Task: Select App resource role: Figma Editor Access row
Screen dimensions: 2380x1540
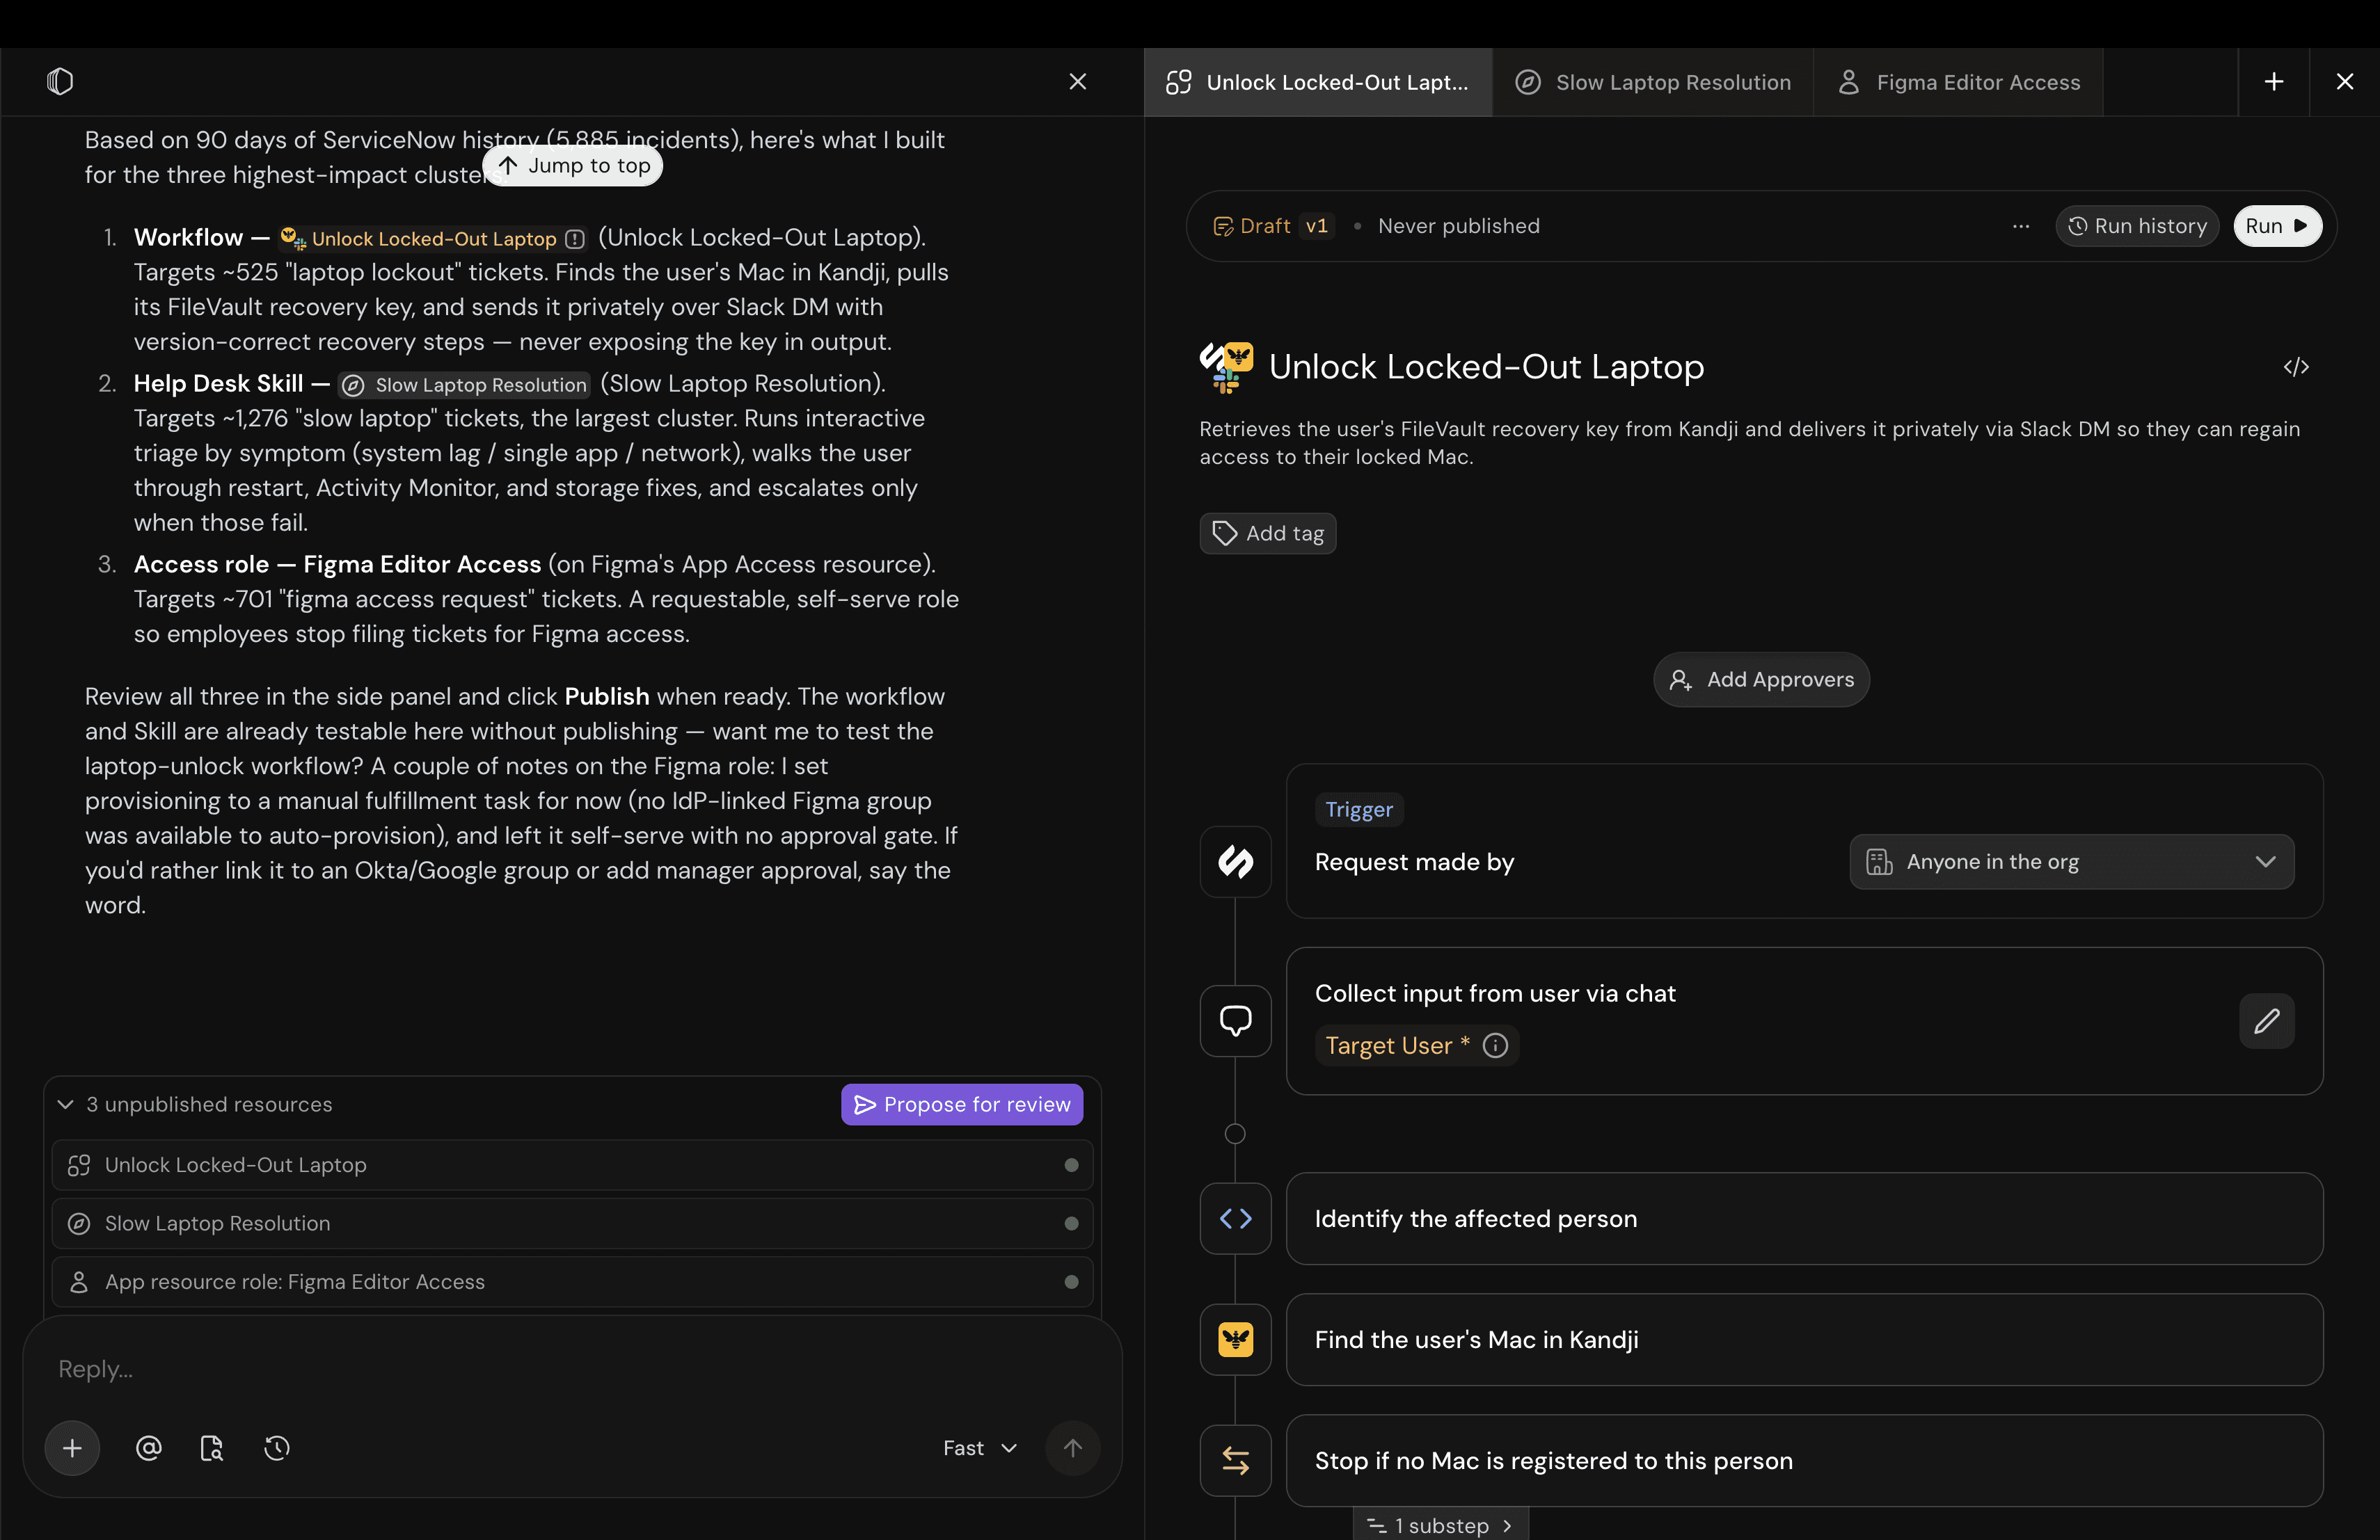Action: 573,1282
